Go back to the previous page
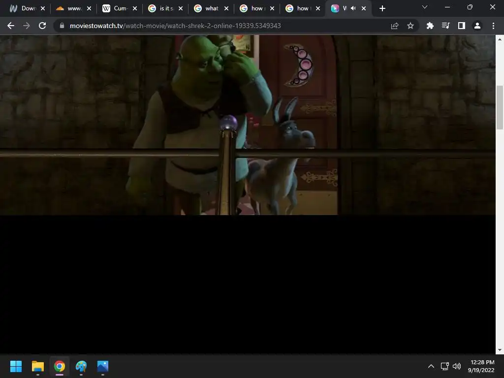Image resolution: width=504 pixels, height=378 pixels. click(x=11, y=26)
